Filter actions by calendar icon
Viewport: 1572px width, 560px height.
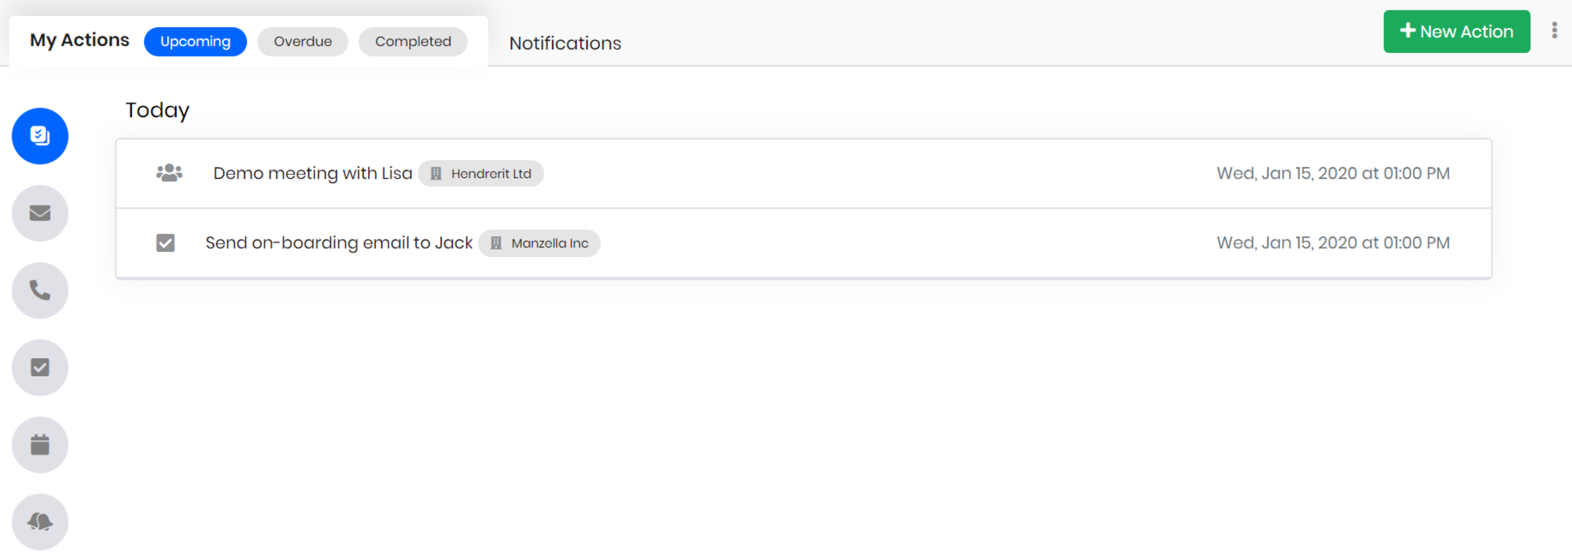tap(40, 445)
